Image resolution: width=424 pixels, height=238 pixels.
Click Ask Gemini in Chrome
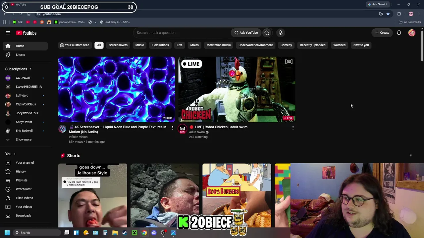[x=377, y=4]
